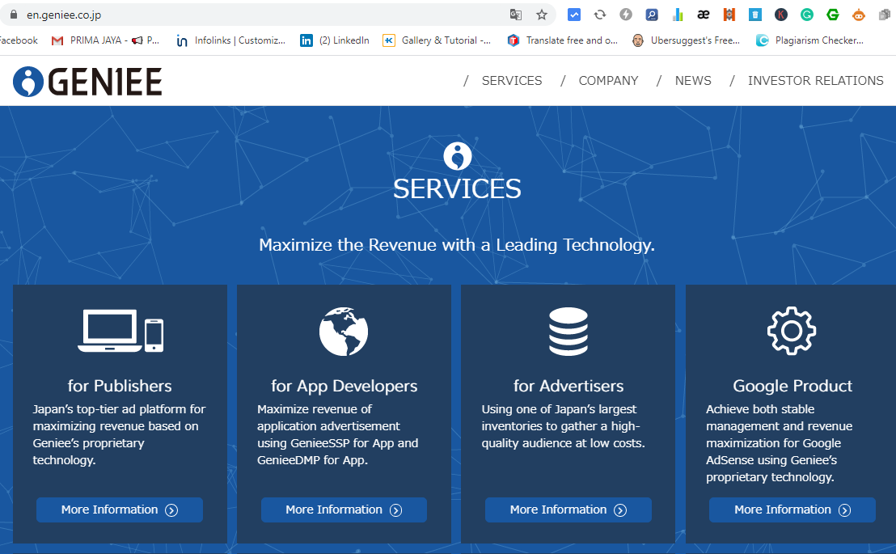
Task: Click the gray lightning bolt extension icon
Action: (x=626, y=15)
